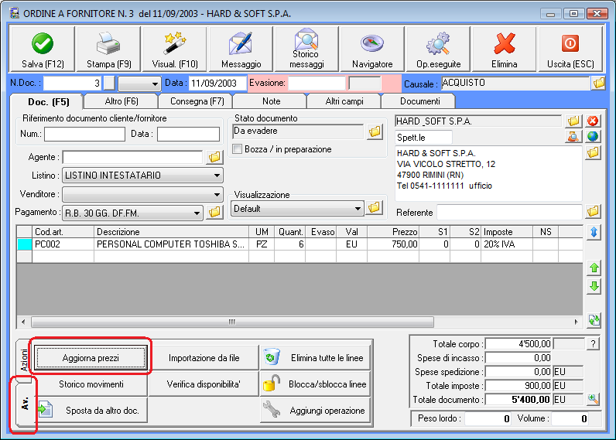Screen dimensions: 616x440
Task: Search contact with person magnifier icon
Action: click(573, 137)
